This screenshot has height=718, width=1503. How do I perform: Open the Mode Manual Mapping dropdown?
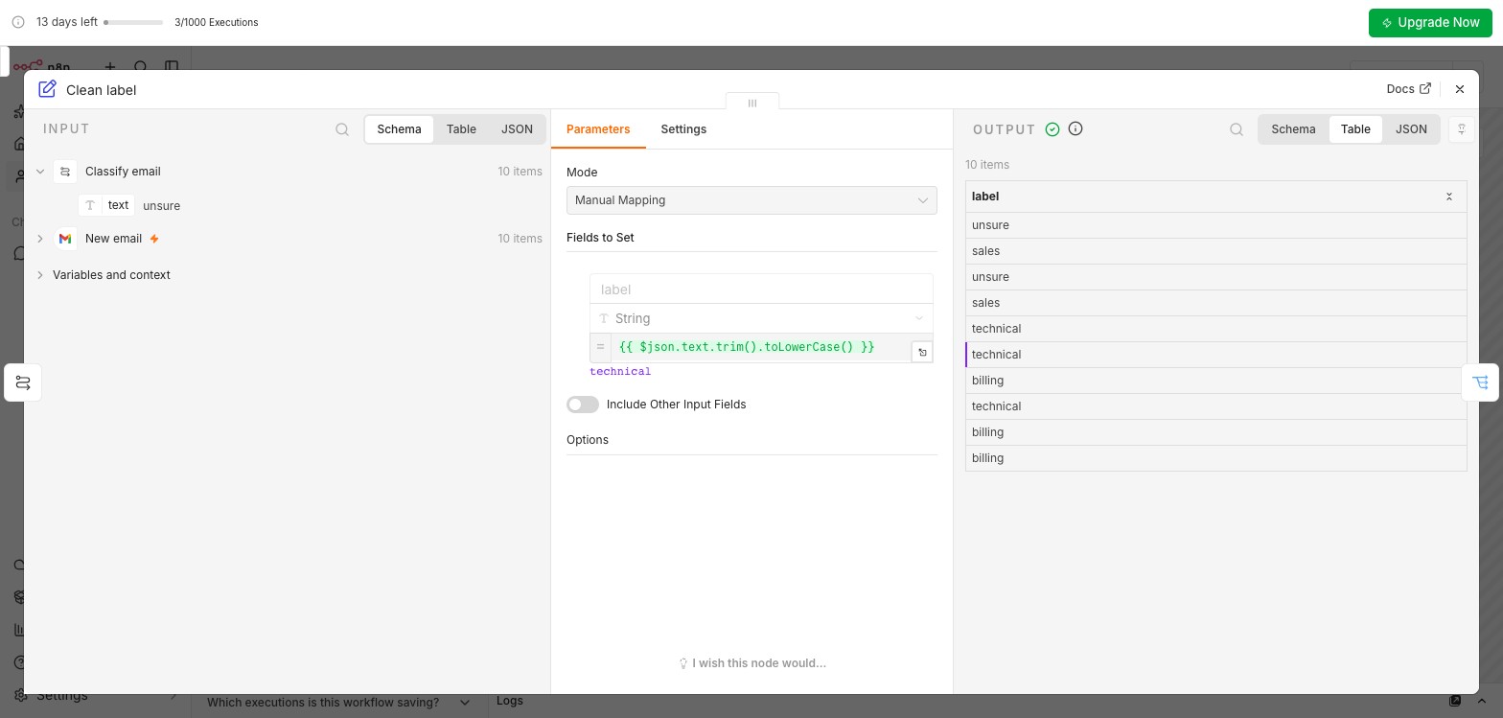point(751,200)
